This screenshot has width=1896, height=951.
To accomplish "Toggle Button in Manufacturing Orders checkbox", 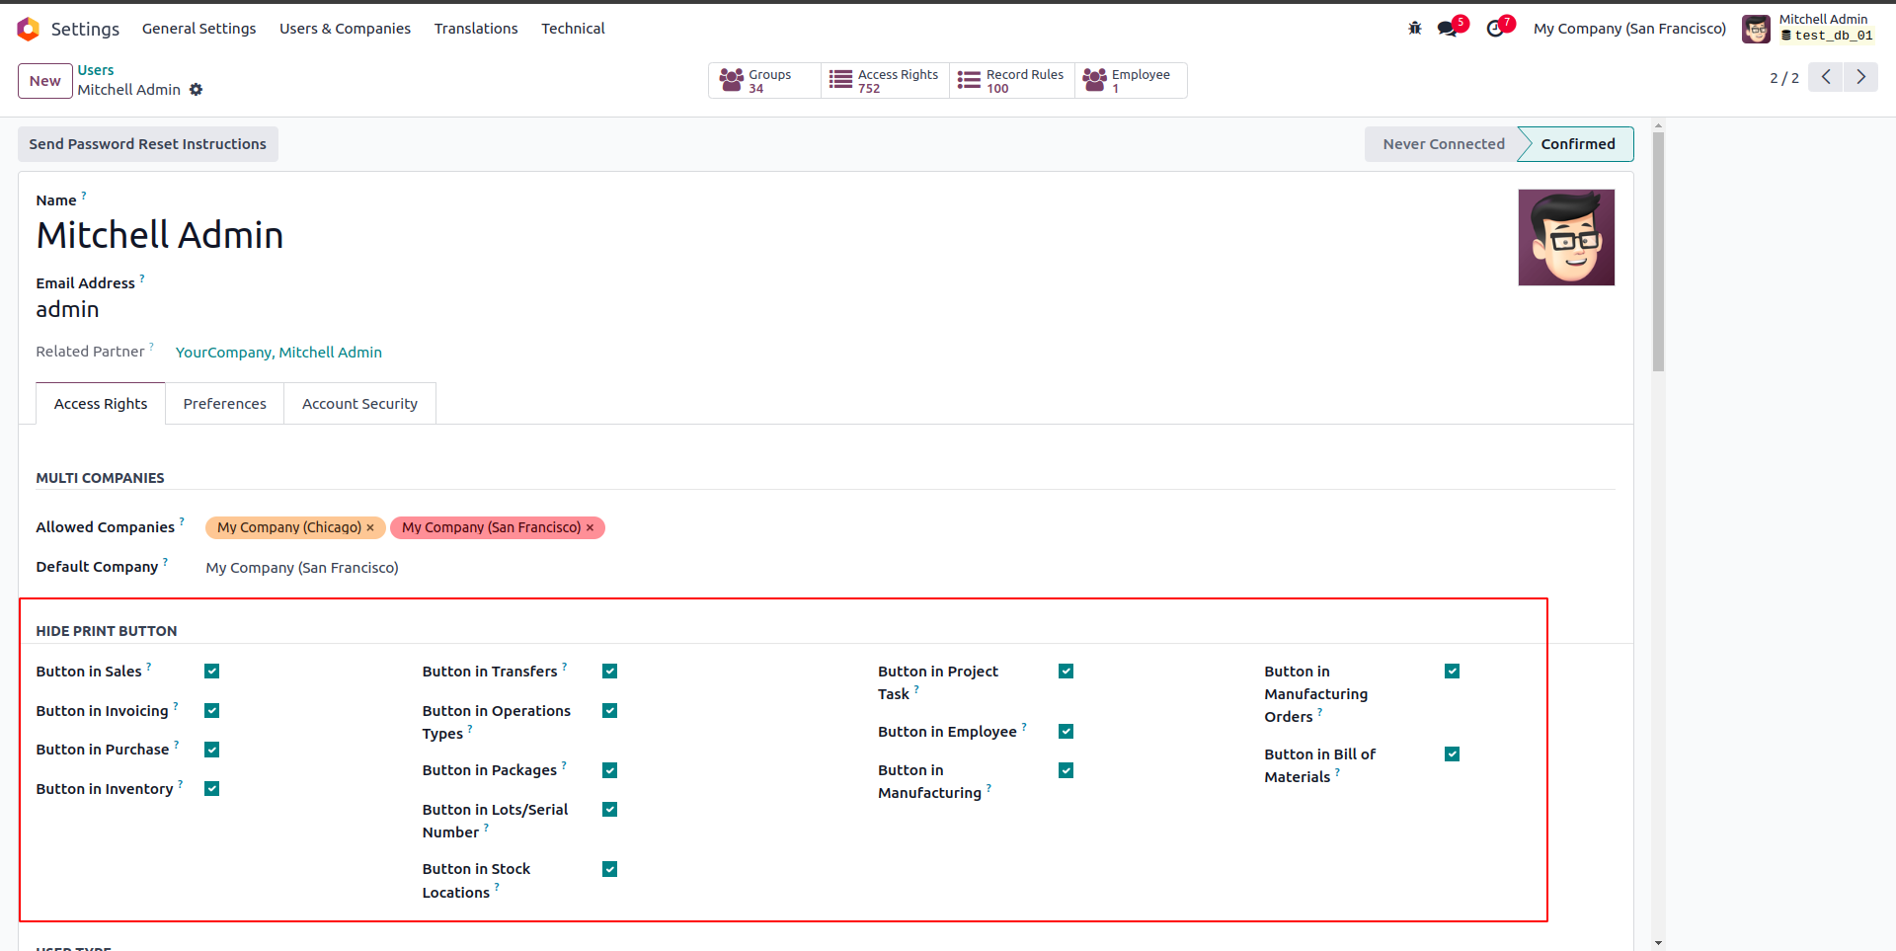I will coord(1452,672).
